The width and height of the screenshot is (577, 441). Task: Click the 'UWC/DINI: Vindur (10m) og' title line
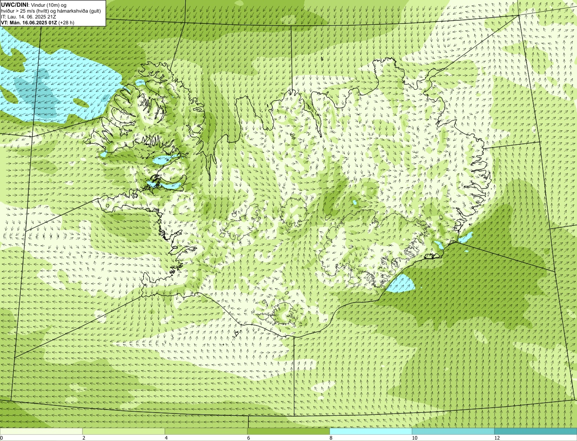coord(33,5)
